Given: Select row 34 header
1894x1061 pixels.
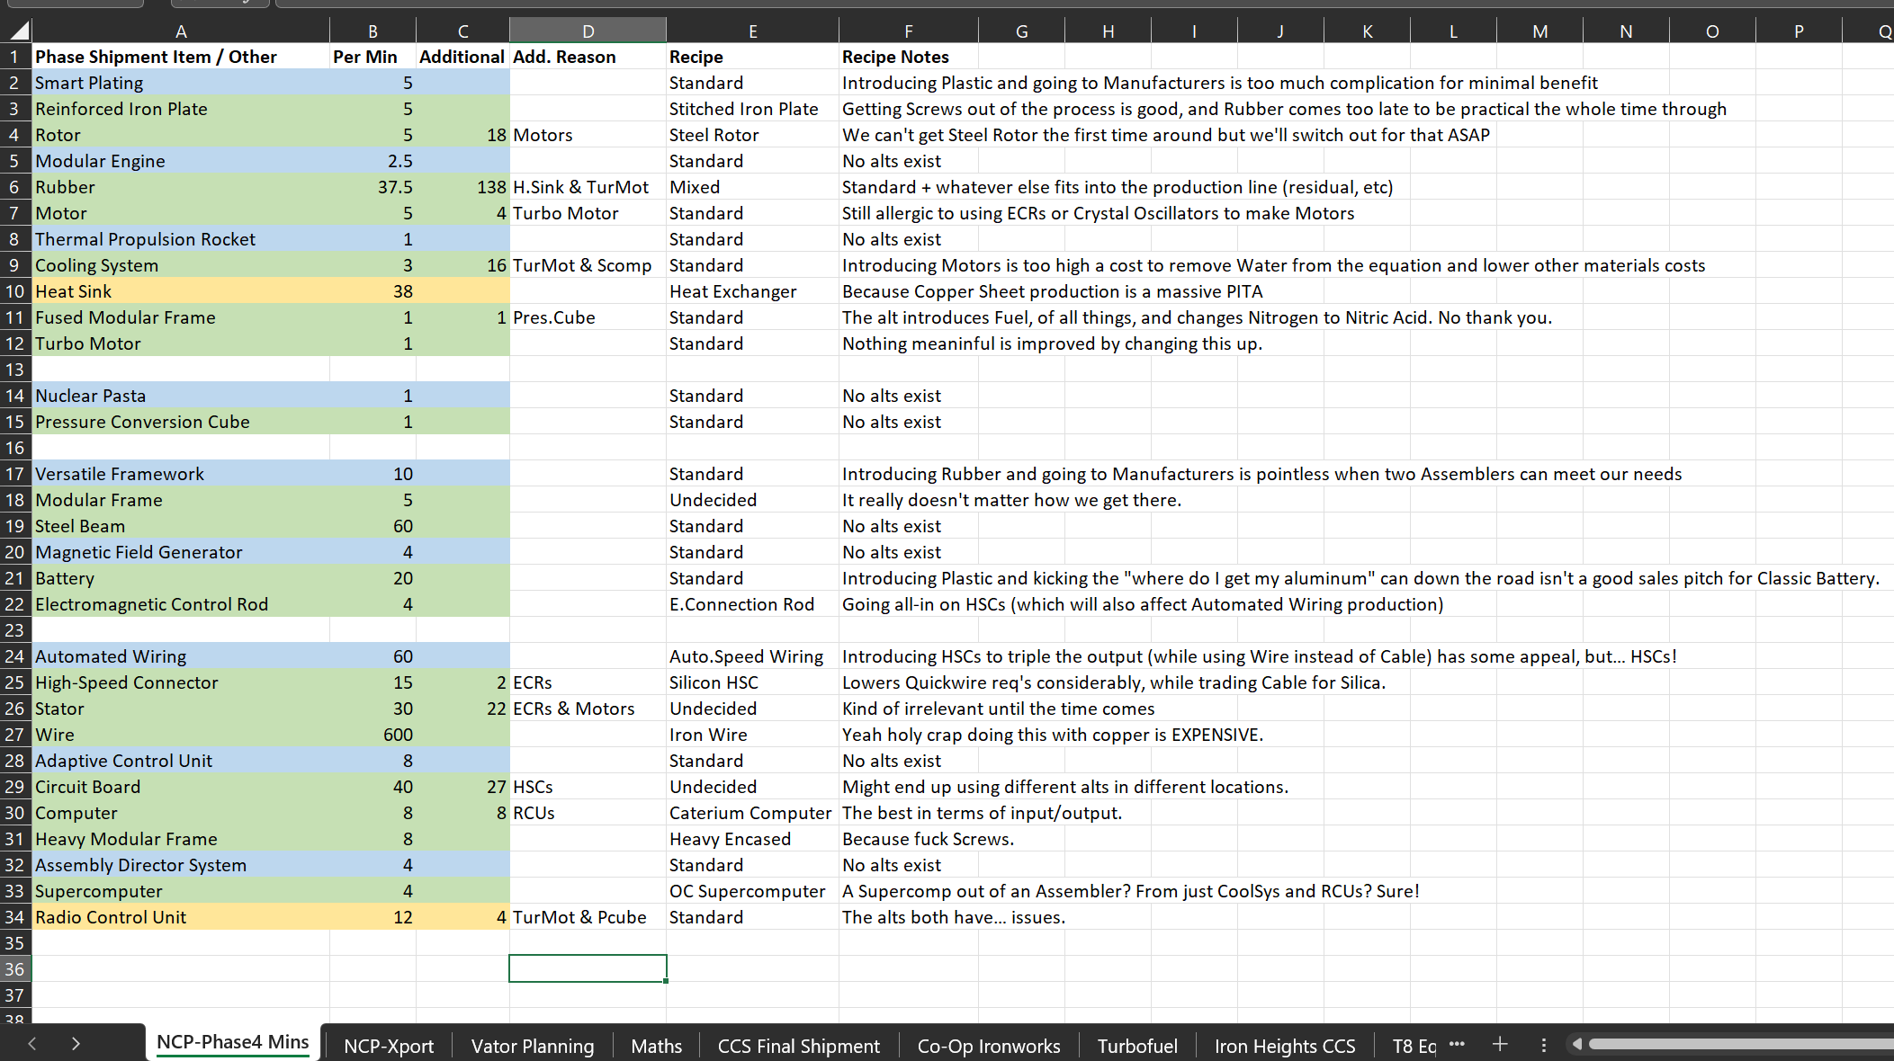Looking at the screenshot, I should (x=15, y=917).
